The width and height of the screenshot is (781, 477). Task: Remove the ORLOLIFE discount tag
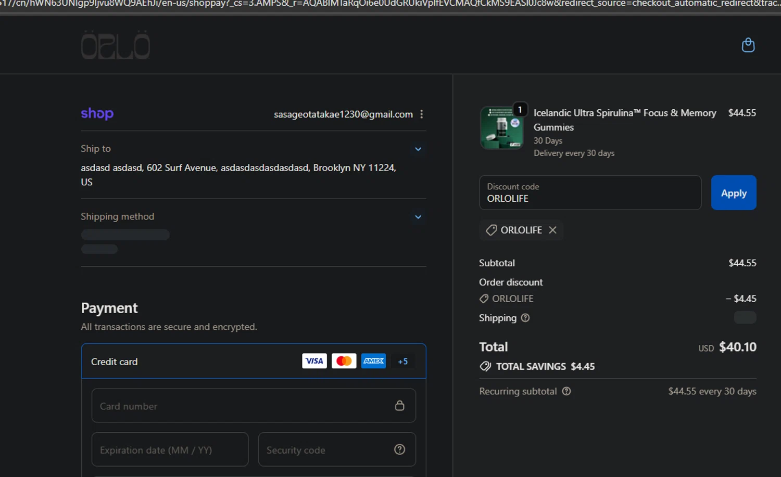coord(552,230)
